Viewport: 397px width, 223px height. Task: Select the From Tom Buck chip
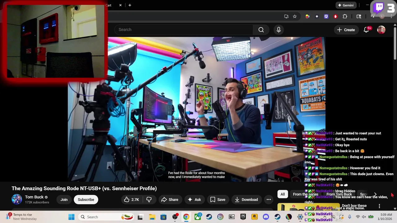point(339,194)
